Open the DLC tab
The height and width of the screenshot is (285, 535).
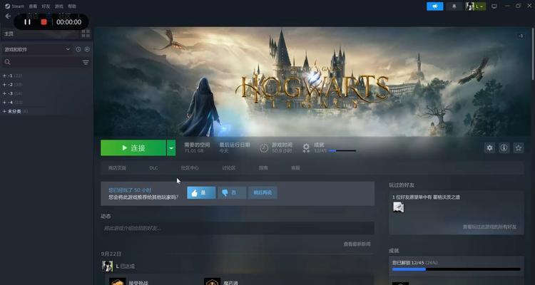pyautogui.click(x=153, y=168)
